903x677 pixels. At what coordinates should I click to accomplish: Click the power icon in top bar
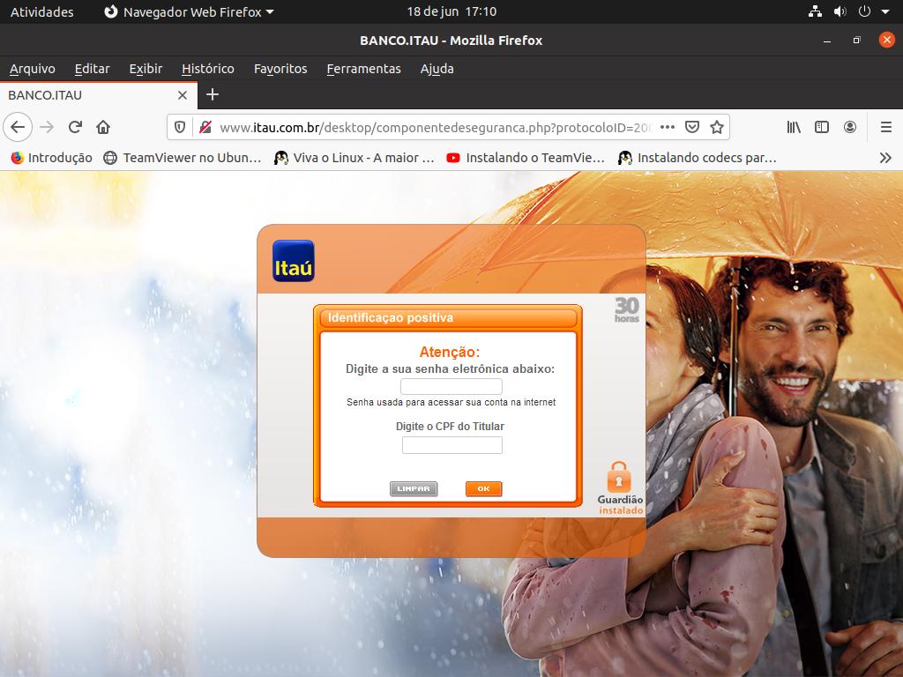[864, 11]
